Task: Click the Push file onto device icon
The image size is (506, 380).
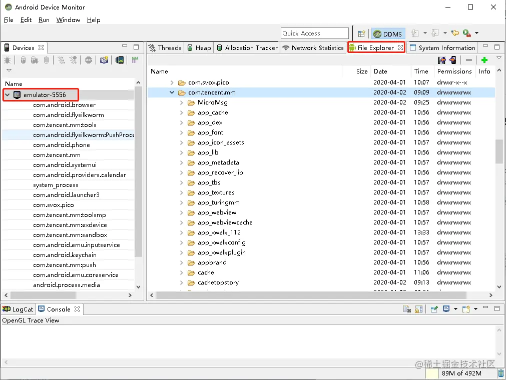Action: click(453, 60)
